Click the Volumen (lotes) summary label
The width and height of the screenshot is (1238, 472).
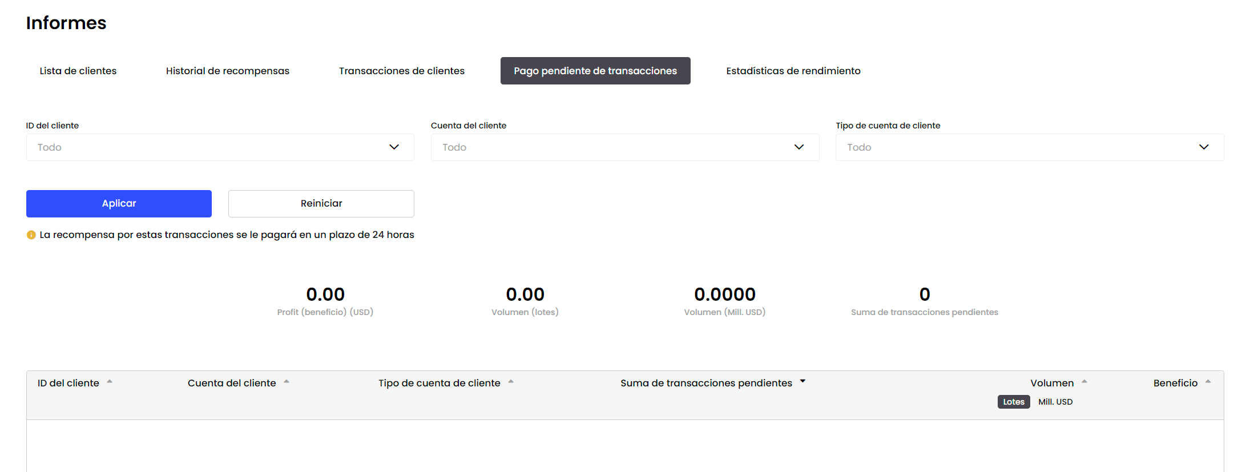(x=525, y=312)
